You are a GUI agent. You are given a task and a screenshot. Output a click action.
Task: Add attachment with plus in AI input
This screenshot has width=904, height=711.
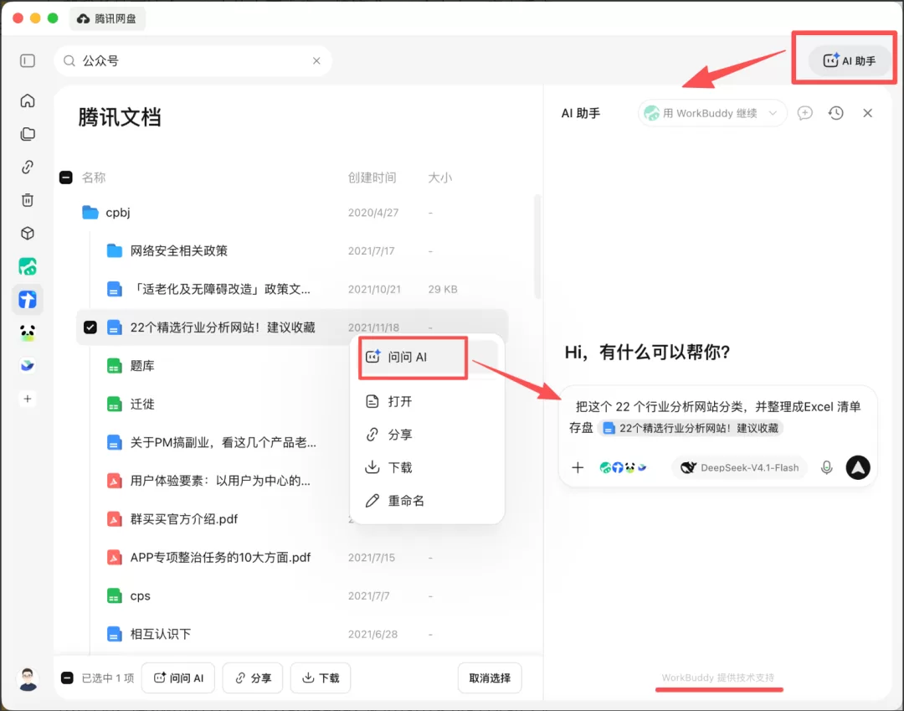[x=578, y=467]
